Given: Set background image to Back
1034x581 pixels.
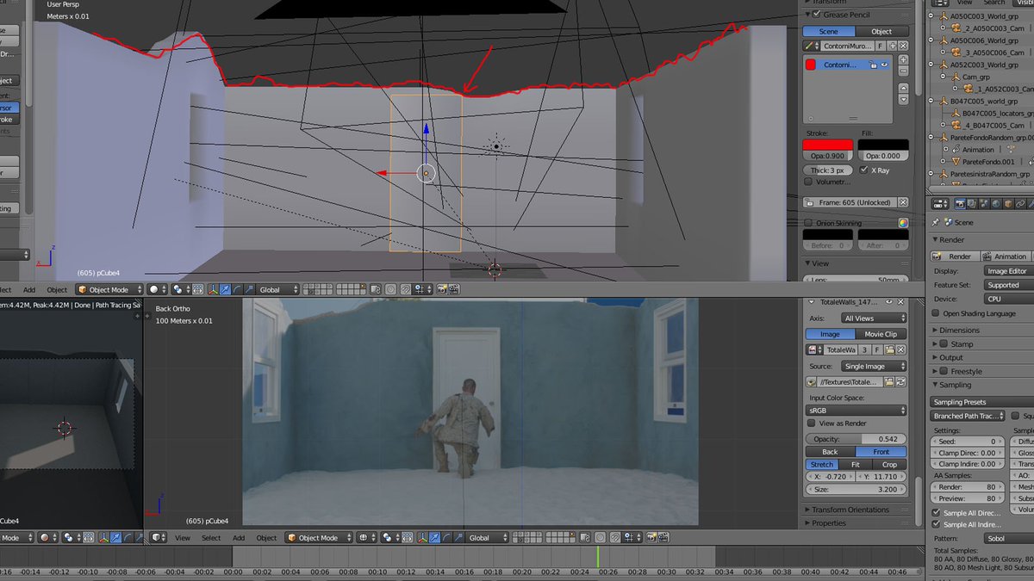Looking at the screenshot, I should pos(830,452).
